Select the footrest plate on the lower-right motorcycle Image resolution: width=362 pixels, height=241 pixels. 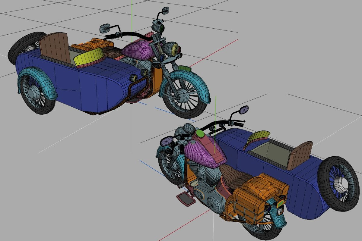click(187, 199)
